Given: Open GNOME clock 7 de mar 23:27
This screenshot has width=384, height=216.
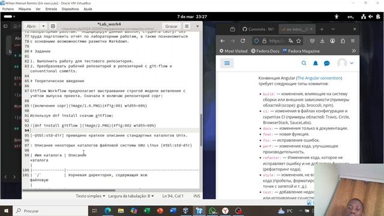Looking at the screenshot, I should 192,17.
